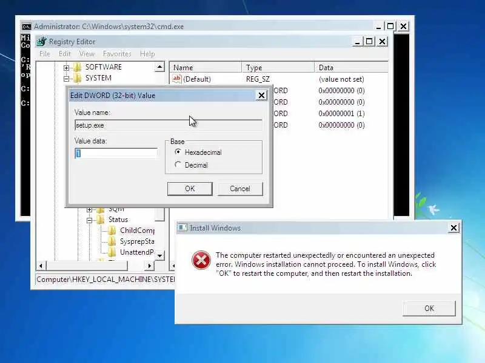This screenshot has height=363, width=485.
Task: Collapse the SYSTEM tree node
Action: (66, 79)
